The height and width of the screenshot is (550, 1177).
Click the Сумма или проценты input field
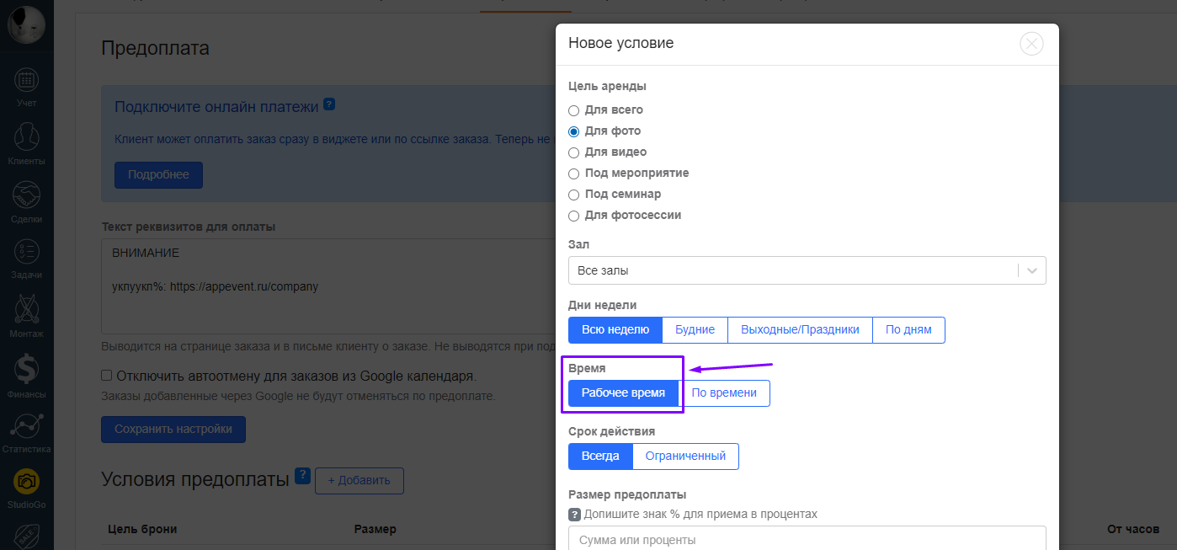[807, 539]
